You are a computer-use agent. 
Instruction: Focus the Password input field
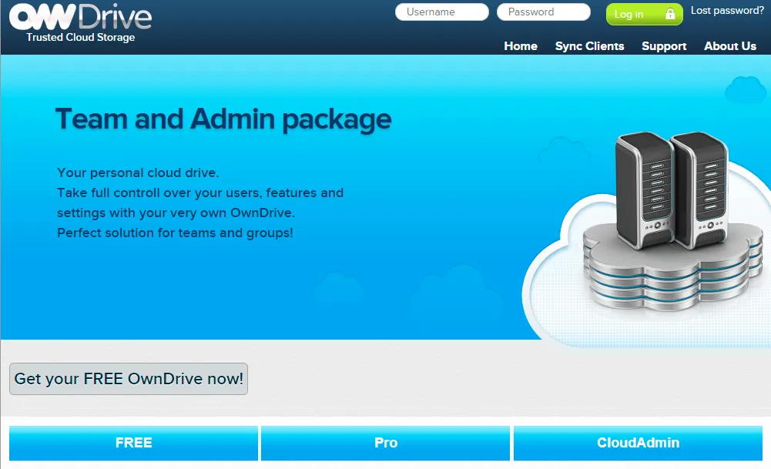point(544,12)
